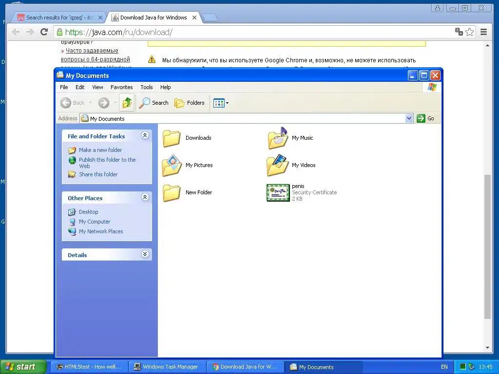Screen dimensions: 499x374
Task: Click the green system tray icon
Action: [x=463, y=367]
